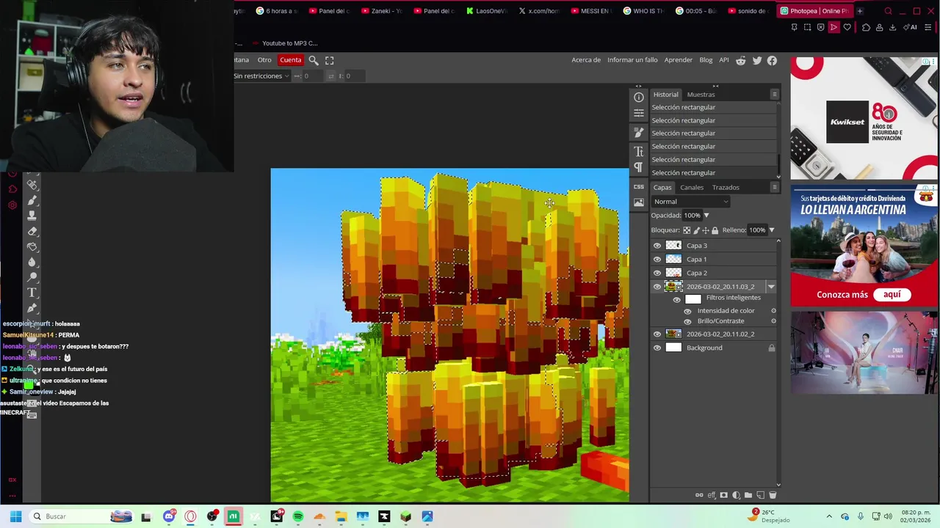Add new adjustment layer icon
Screen dimensions: 940x528
pos(736,495)
